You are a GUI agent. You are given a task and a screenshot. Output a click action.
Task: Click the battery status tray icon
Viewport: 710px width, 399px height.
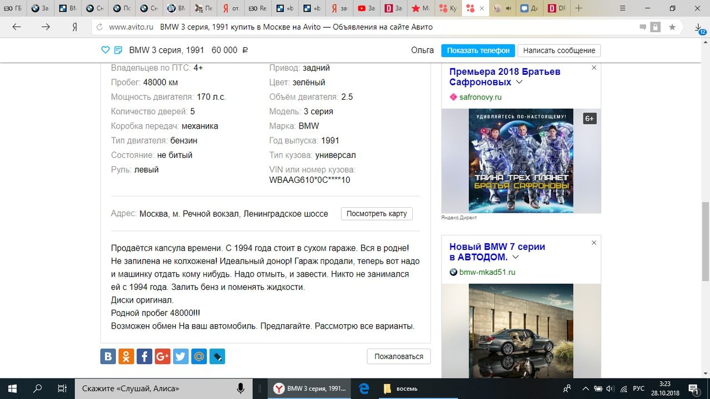pyautogui.click(x=597, y=388)
